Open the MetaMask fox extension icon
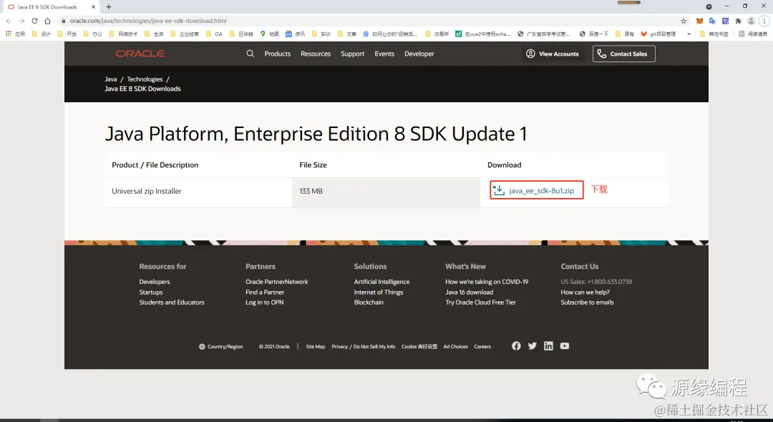 click(x=699, y=21)
